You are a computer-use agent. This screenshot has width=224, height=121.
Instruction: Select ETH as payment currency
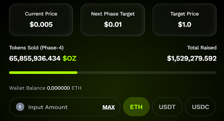tap(136, 107)
